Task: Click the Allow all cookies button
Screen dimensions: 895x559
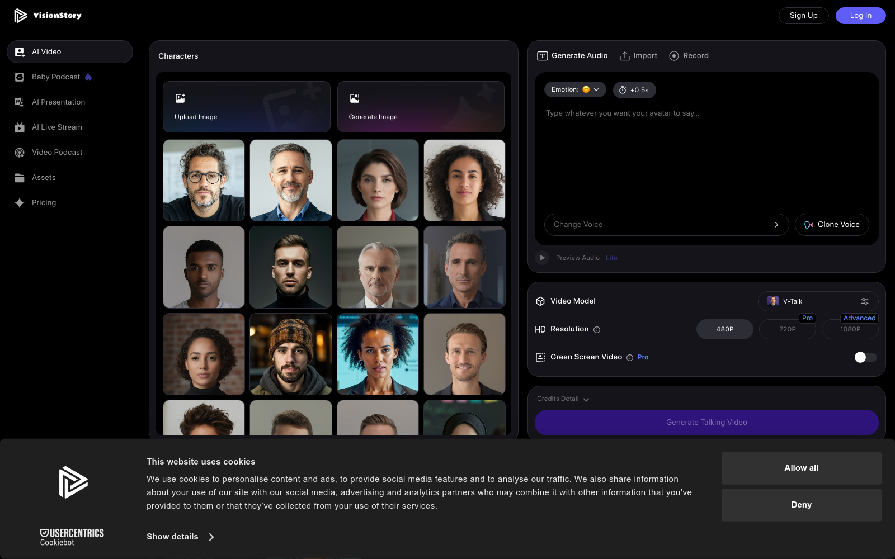Action: [x=801, y=468]
